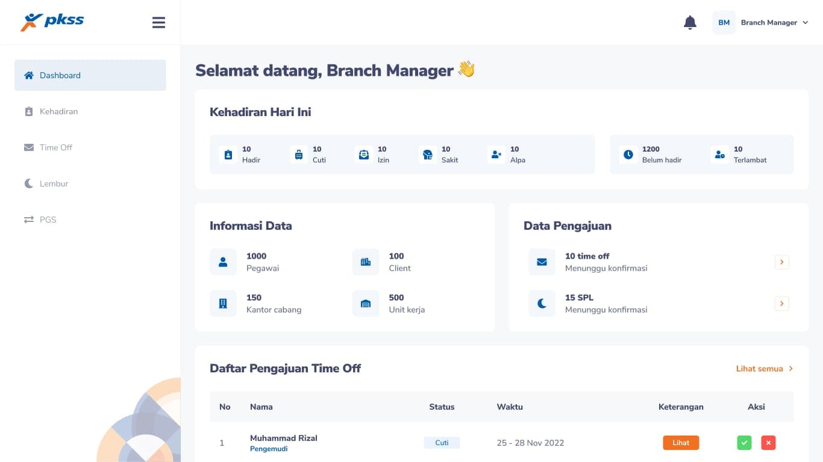Click the Branch Manager username

769,22
